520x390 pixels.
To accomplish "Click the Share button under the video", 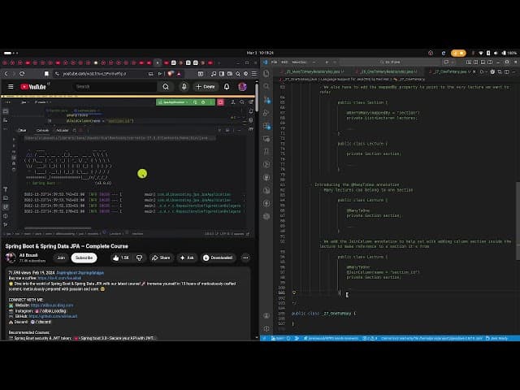I will pos(161,258).
